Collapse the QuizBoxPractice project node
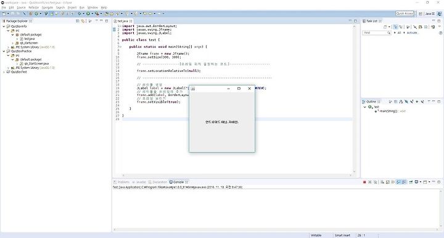444x238 pixels. tap(4, 51)
